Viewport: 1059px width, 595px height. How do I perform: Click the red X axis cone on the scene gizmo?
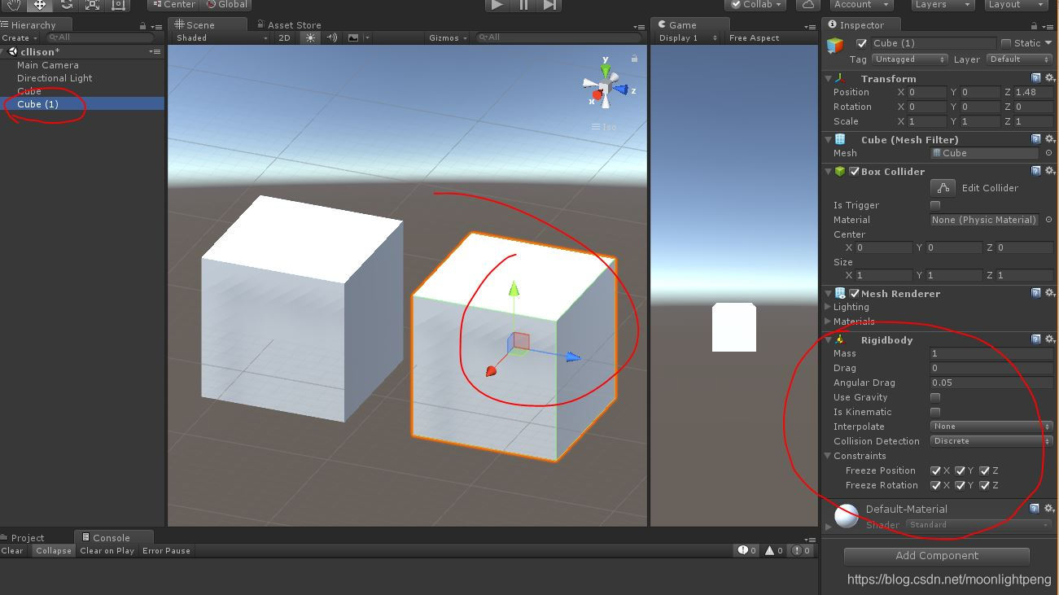tap(597, 96)
